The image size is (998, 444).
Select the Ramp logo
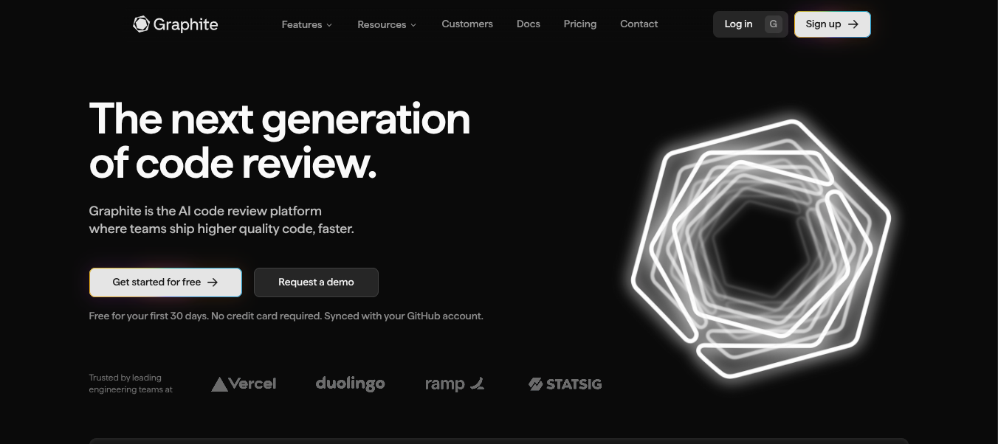point(455,384)
